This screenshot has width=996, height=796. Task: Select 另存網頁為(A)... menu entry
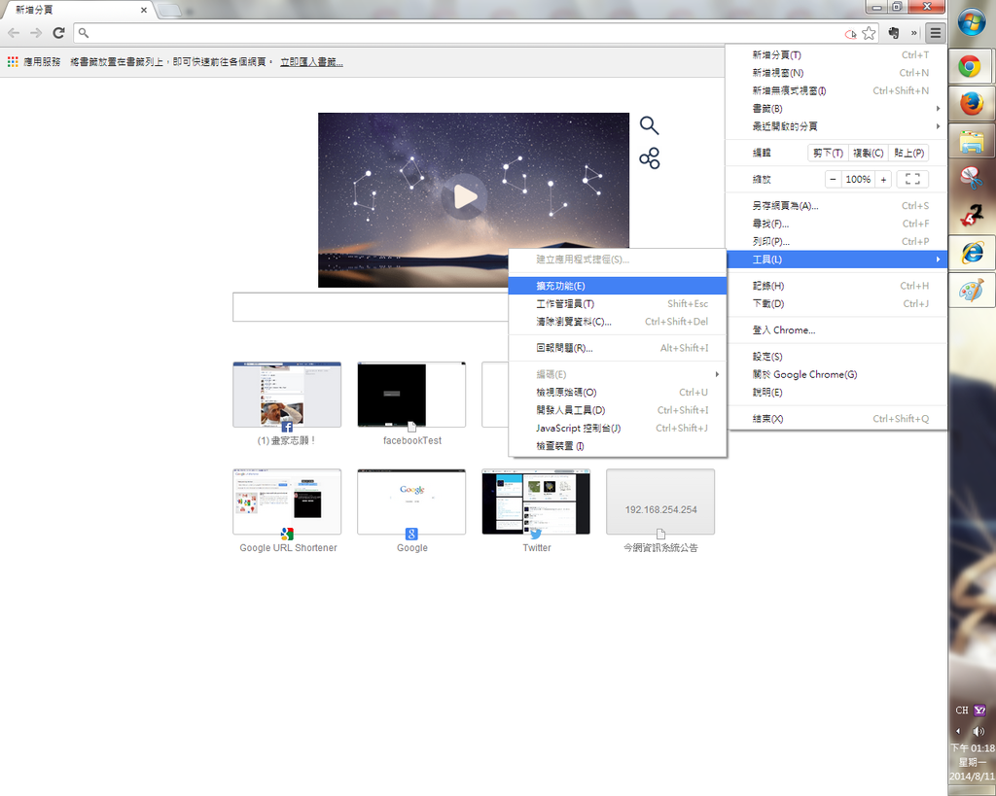836,206
